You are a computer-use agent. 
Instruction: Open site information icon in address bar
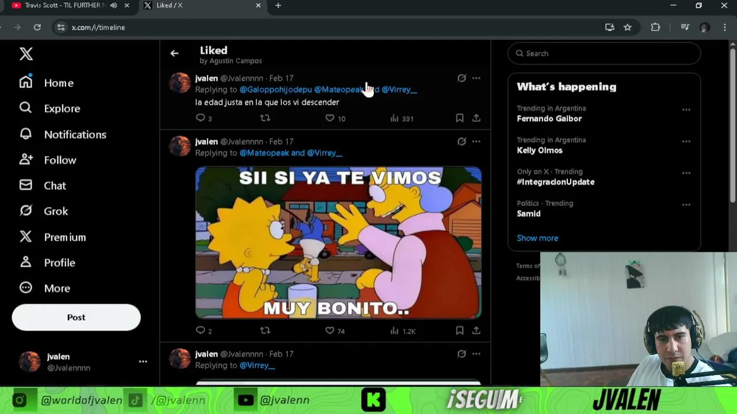[x=61, y=27]
